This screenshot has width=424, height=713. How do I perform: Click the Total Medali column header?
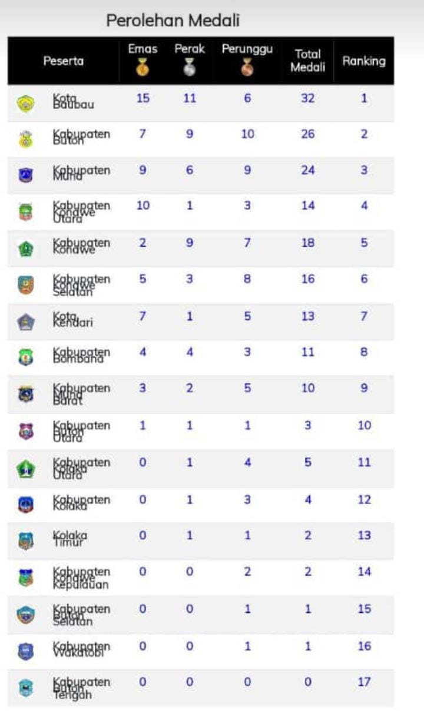(308, 61)
